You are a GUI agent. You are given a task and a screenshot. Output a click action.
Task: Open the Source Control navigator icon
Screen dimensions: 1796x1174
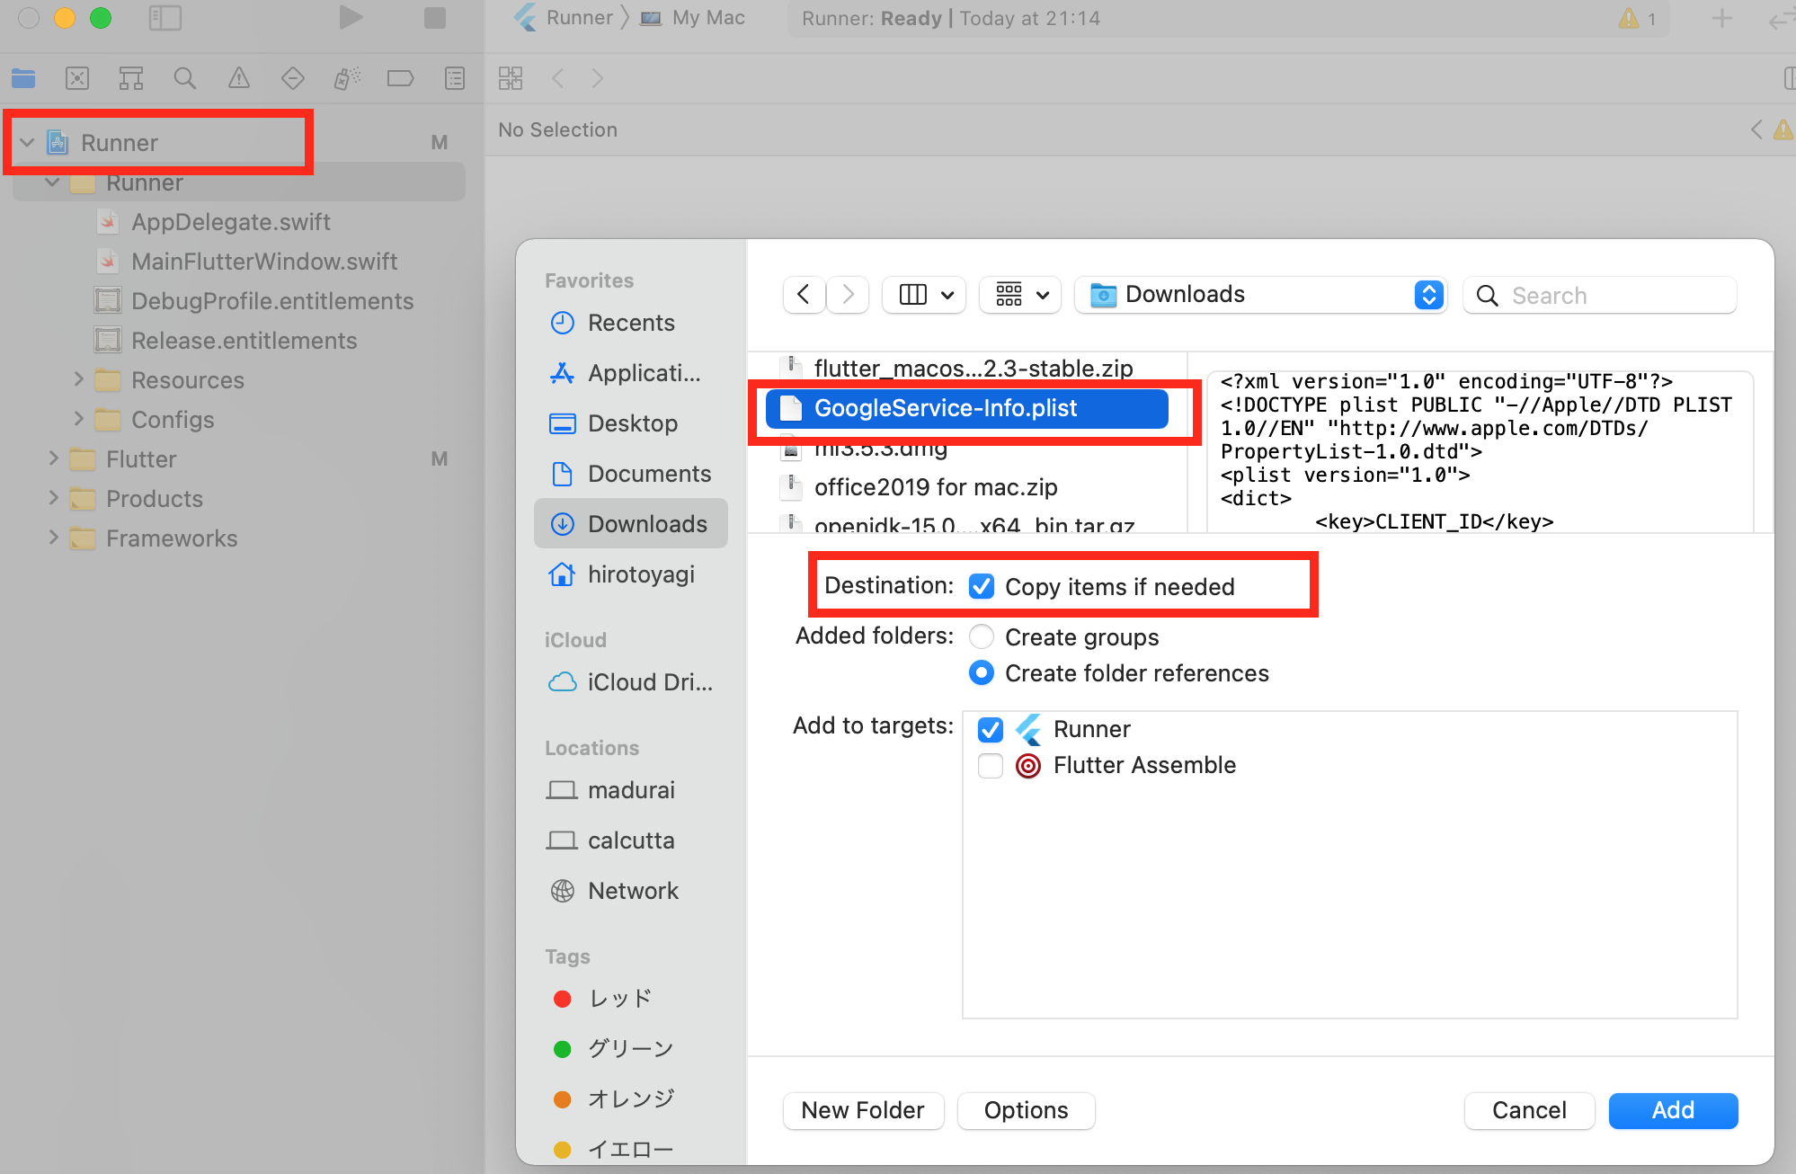tap(77, 78)
